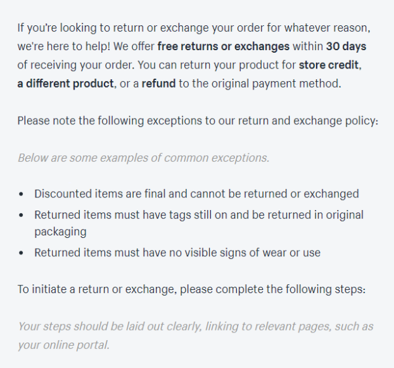Click the italic phrase 'your online portal'
394x368 pixels.
point(63,345)
